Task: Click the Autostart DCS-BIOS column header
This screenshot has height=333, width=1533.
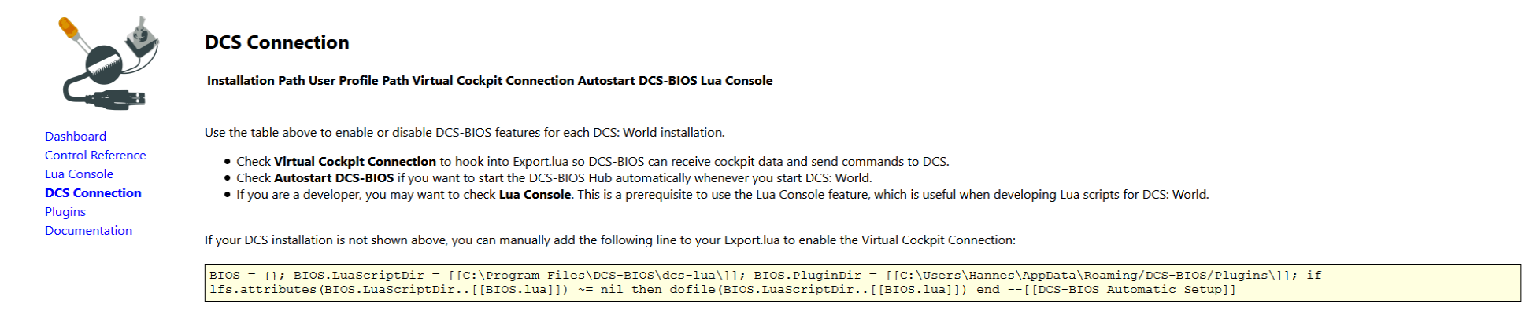Action: tap(638, 81)
